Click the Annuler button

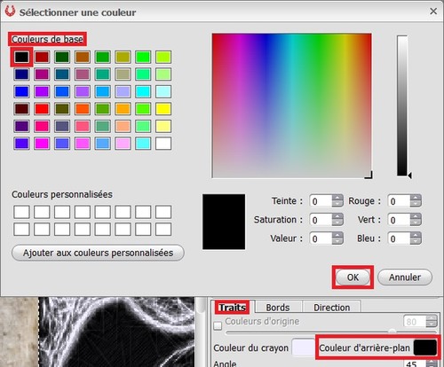405,277
